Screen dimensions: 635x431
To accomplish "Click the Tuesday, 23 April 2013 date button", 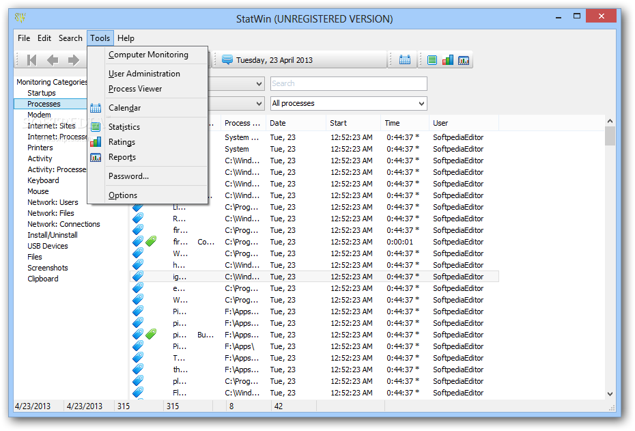I will point(300,60).
